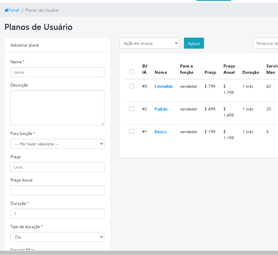This screenshot has height=255, width=278.
Task: Check the Padrão plan row checkbox
Action: coord(131,109)
